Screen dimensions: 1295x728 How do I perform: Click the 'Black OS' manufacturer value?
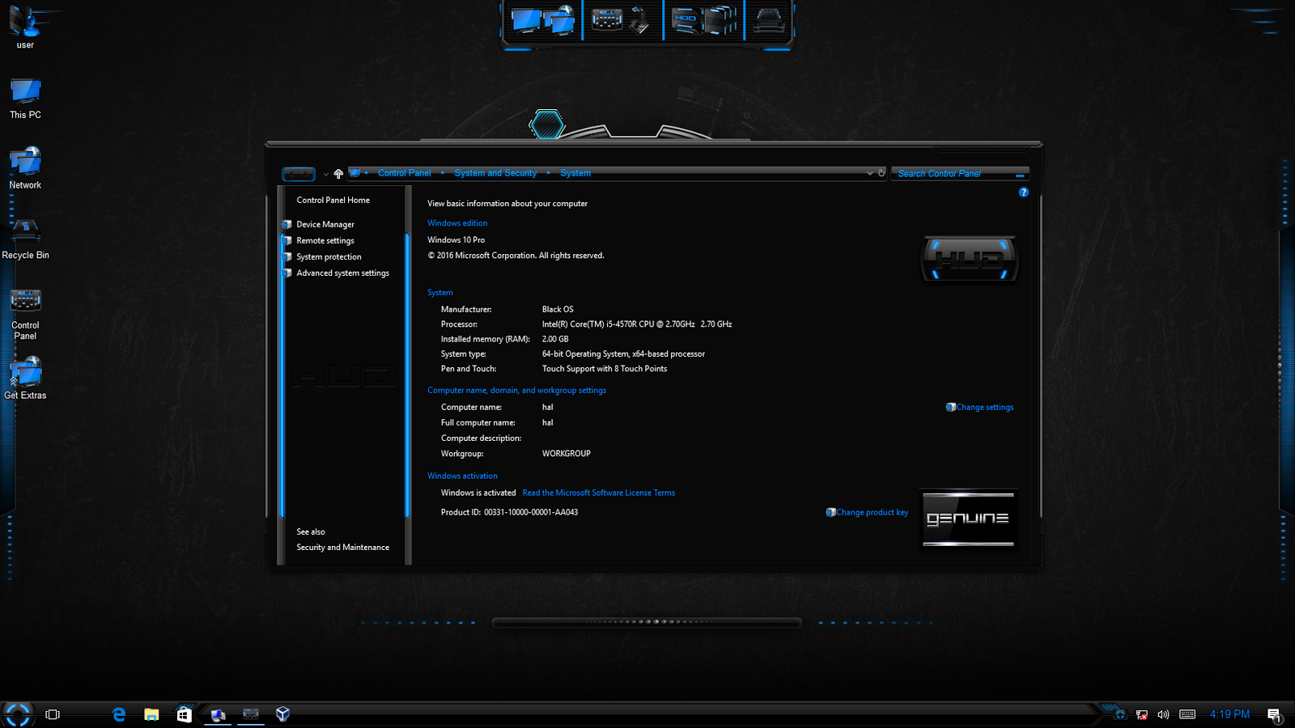[558, 309]
